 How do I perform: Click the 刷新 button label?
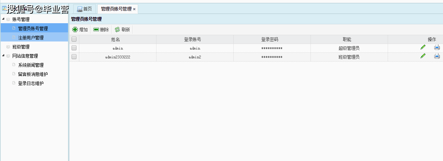tap(125, 30)
